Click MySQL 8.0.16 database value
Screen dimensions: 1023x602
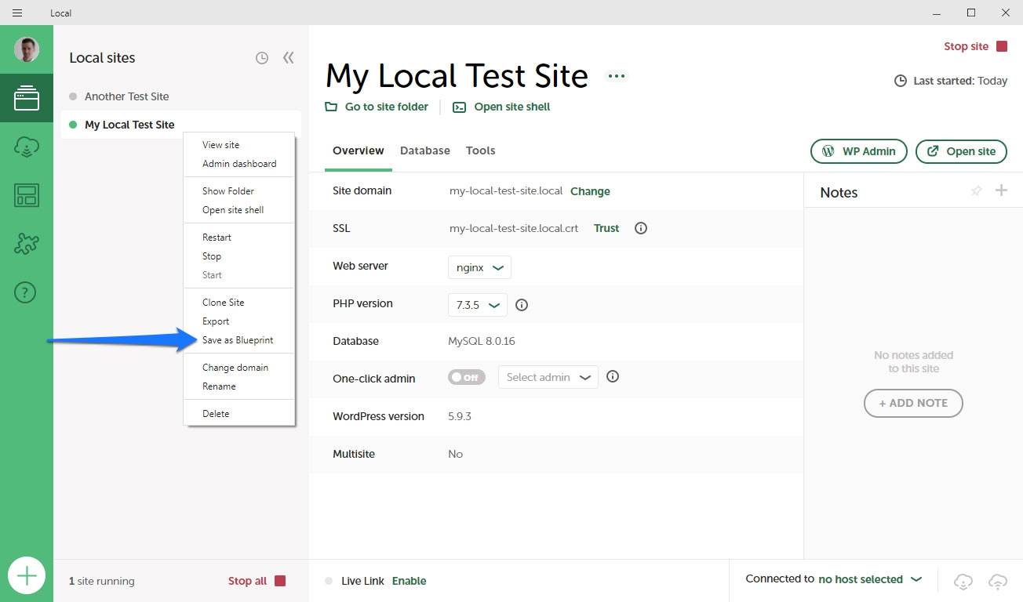(x=482, y=341)
